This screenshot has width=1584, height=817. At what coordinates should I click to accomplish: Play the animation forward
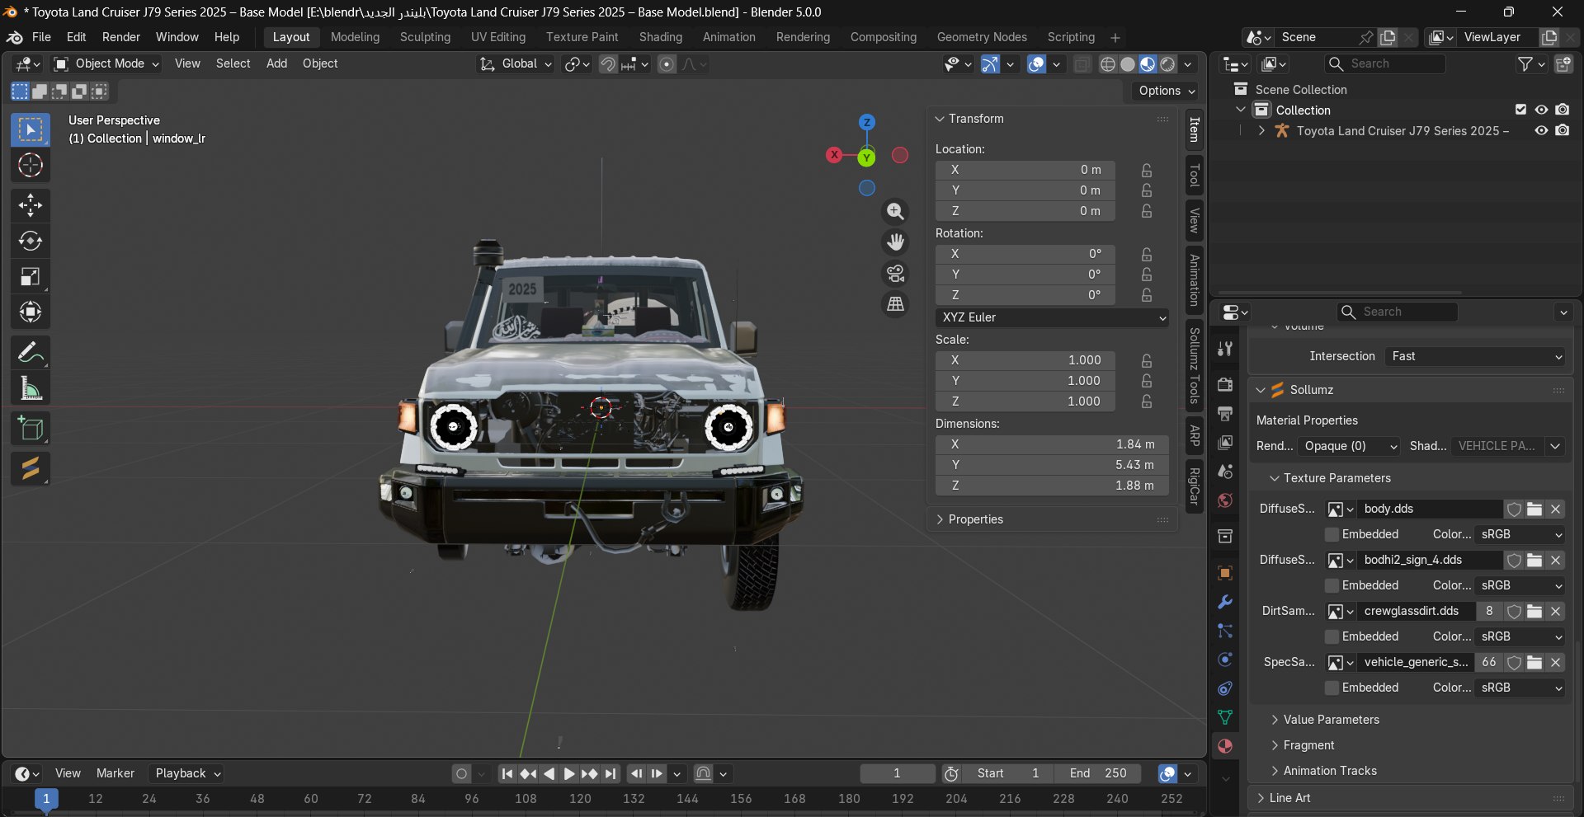click(x=569, y=774)
